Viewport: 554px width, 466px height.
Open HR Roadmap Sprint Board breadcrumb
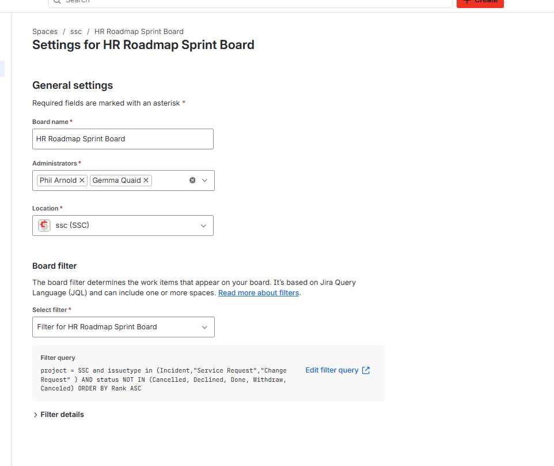pos(138,31)
